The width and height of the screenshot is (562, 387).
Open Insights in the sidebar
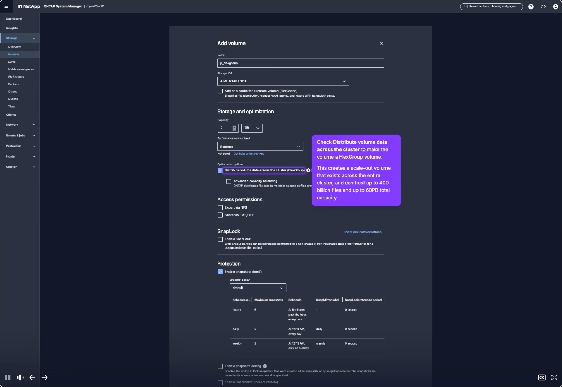12,28
